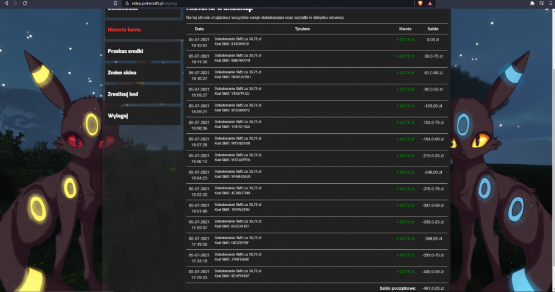Click the SMS code WH6H2WJE entry
555x292 pixels.
click(x=233, y=177)
